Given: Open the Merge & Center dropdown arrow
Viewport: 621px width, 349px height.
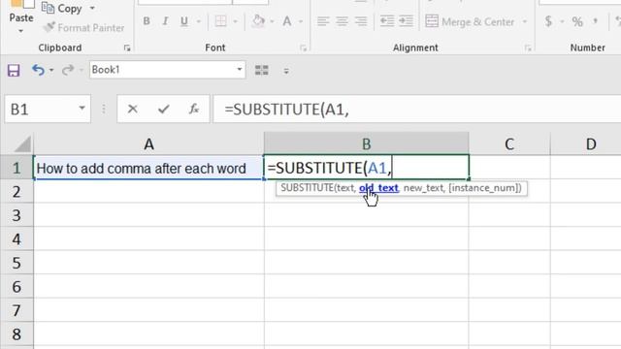Looking at the screenshot, I should (x=525, y=21).
